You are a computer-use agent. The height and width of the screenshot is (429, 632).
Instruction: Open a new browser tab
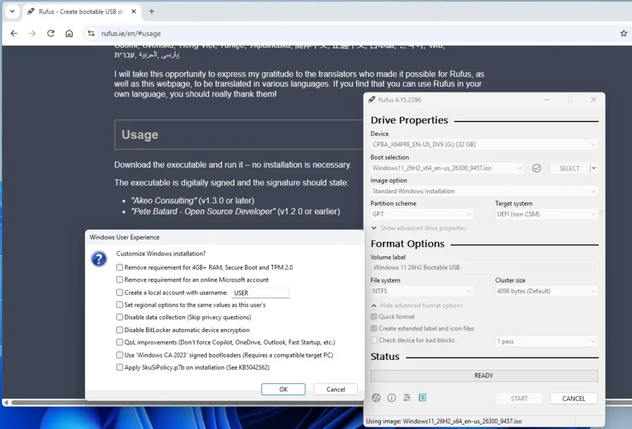(x=152, y=12)
